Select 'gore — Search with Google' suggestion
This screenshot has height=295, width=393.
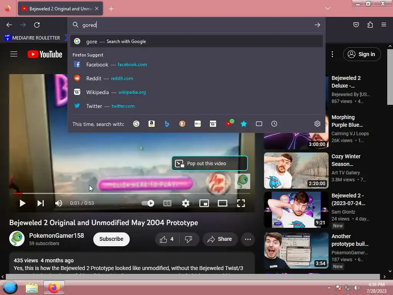[196, 41]
